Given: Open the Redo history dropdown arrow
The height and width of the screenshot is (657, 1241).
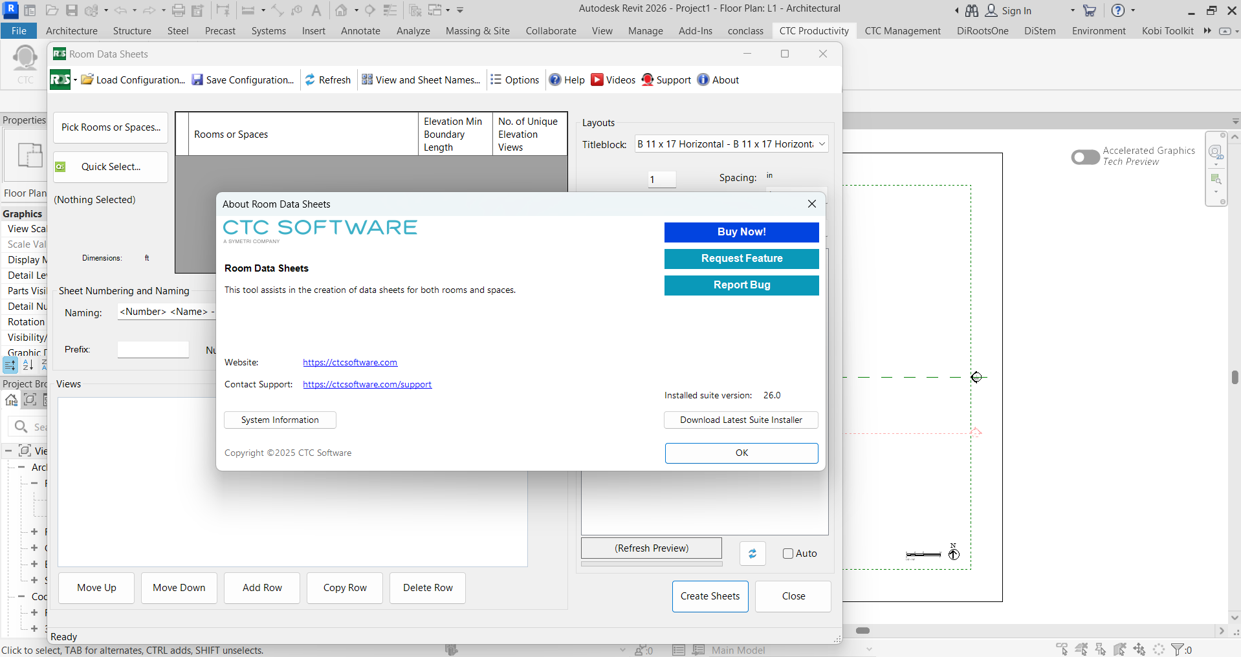Looking at the screenshot, I should click(163, 10).
